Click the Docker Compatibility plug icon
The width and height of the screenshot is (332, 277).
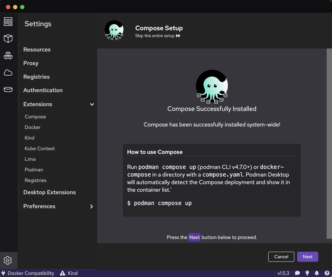pos(3,273)
